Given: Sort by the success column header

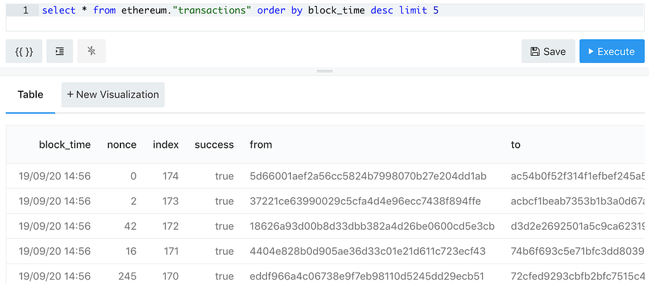Looking at the screenshot, I should [x=214, y=145].
